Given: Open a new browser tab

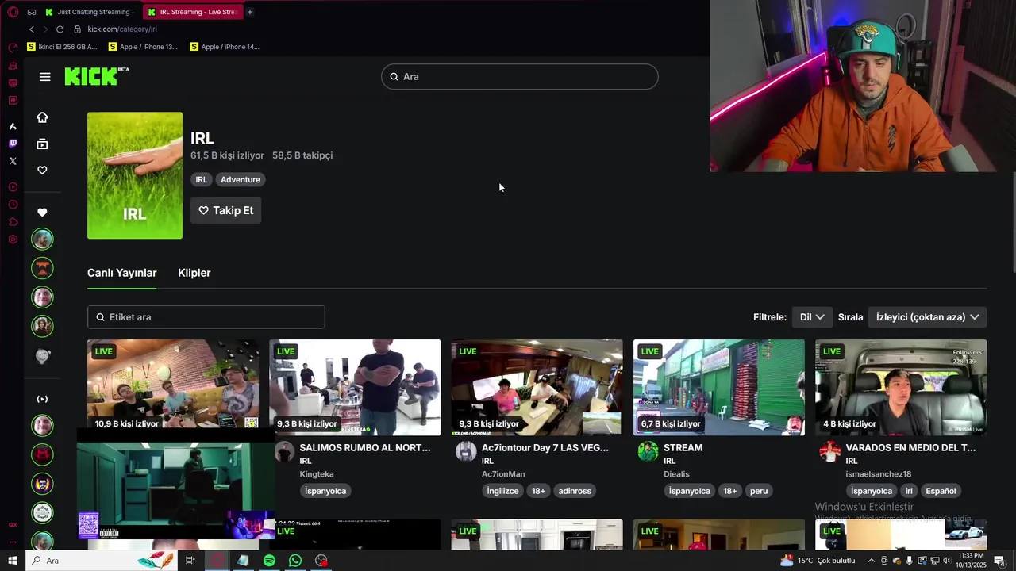Looking at the screenshot, I should coord(249,12).
